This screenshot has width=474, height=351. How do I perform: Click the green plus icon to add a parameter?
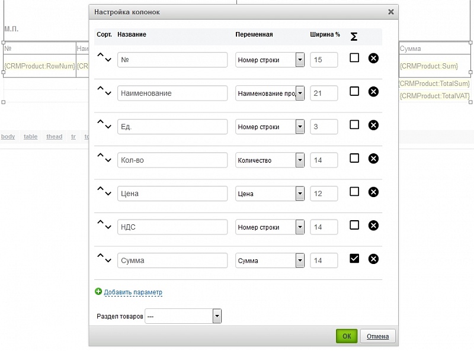click(98, 292)
